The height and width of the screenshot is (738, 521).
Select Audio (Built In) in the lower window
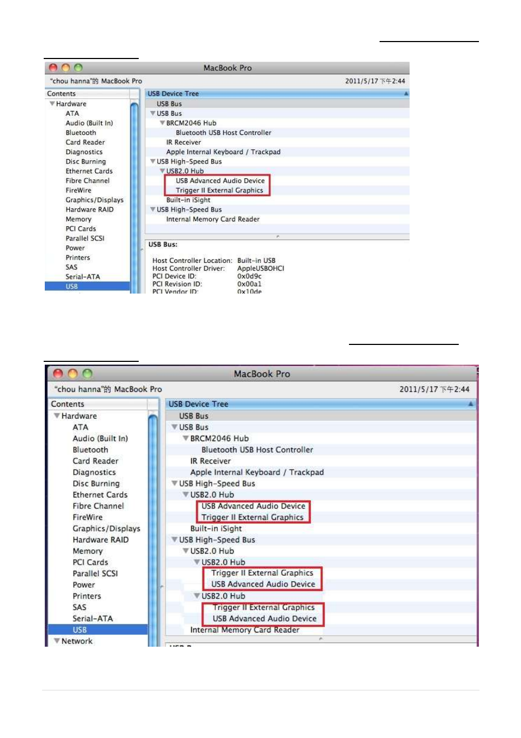pos(100,438)
